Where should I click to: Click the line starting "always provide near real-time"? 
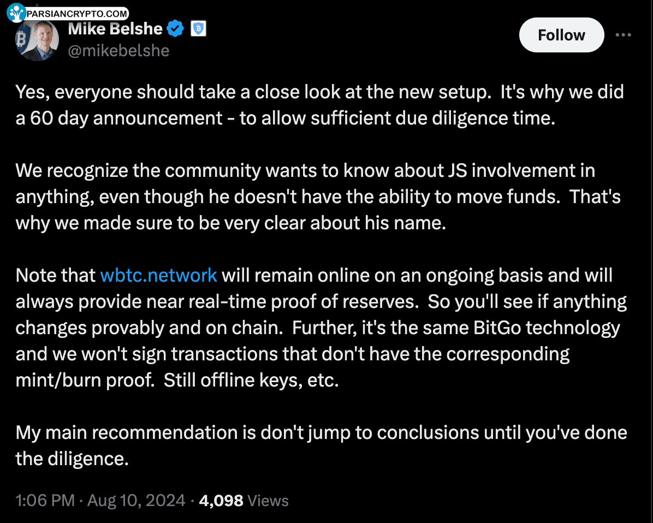[321, 301]
